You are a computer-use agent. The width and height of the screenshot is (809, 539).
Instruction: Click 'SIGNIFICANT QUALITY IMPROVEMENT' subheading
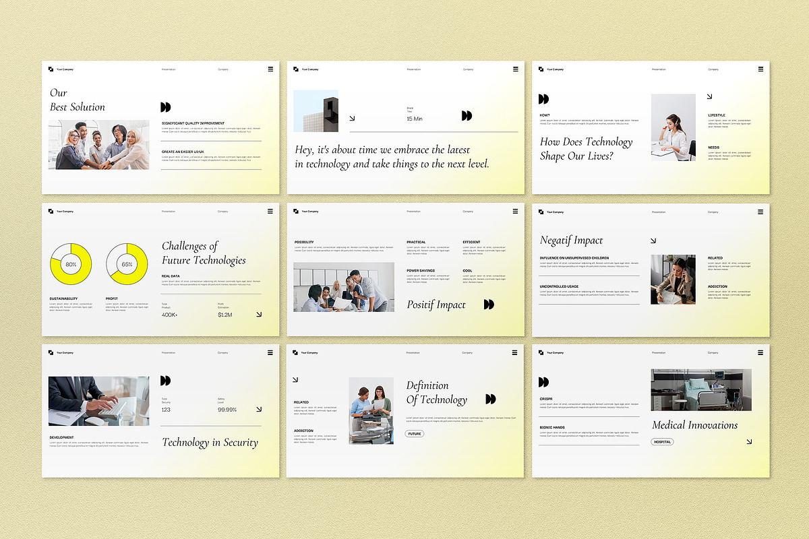pos(193,123)
